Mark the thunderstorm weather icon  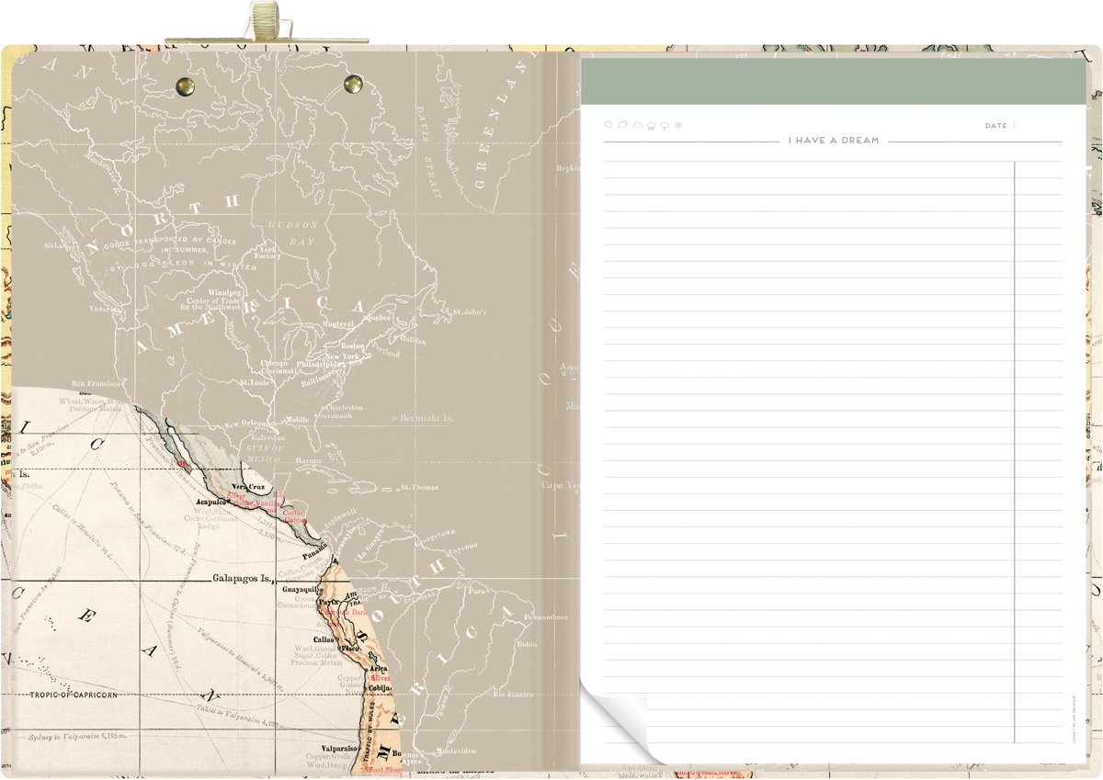click(665, 125)
